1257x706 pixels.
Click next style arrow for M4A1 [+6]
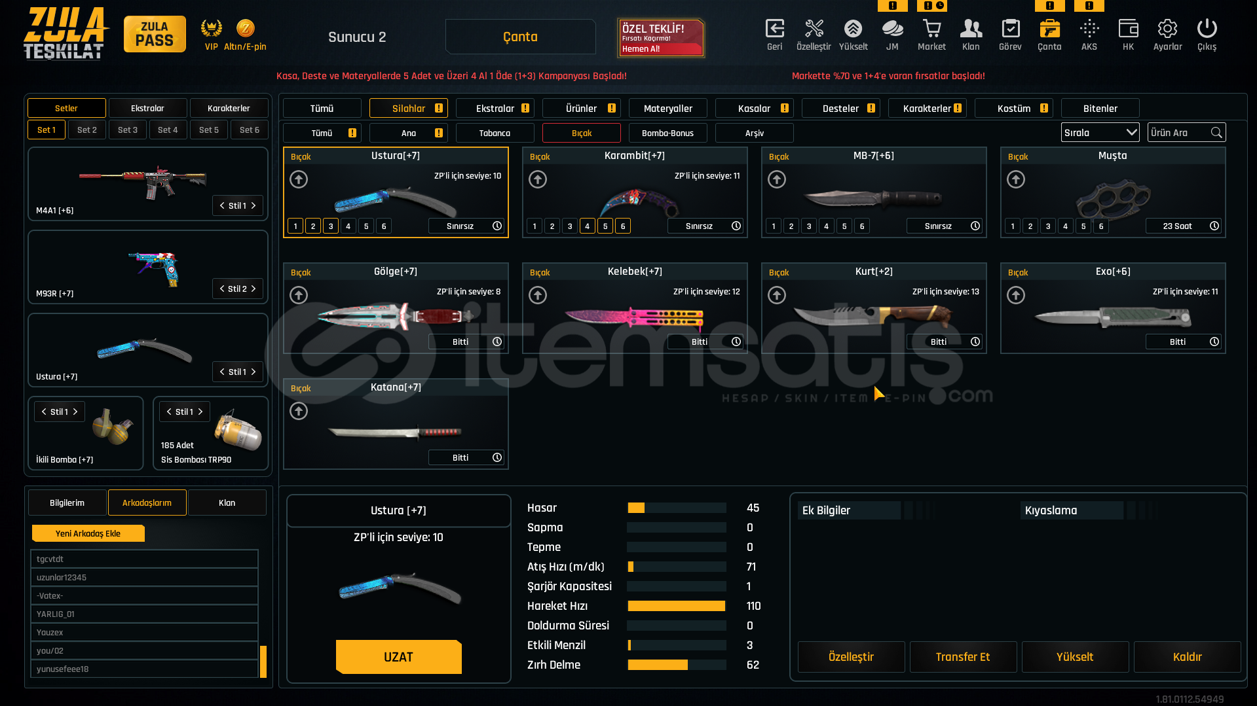coord(253,205)
